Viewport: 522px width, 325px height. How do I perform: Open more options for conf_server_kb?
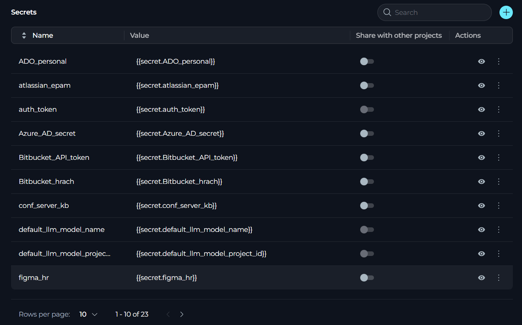pos(499,206)
